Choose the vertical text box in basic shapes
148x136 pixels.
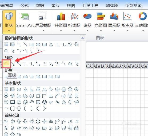pos(13,89)
